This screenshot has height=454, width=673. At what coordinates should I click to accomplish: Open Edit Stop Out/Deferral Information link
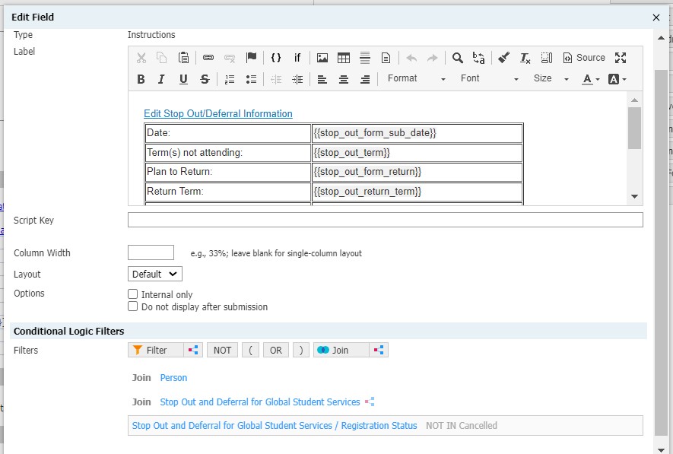click(x=218, y=113)
